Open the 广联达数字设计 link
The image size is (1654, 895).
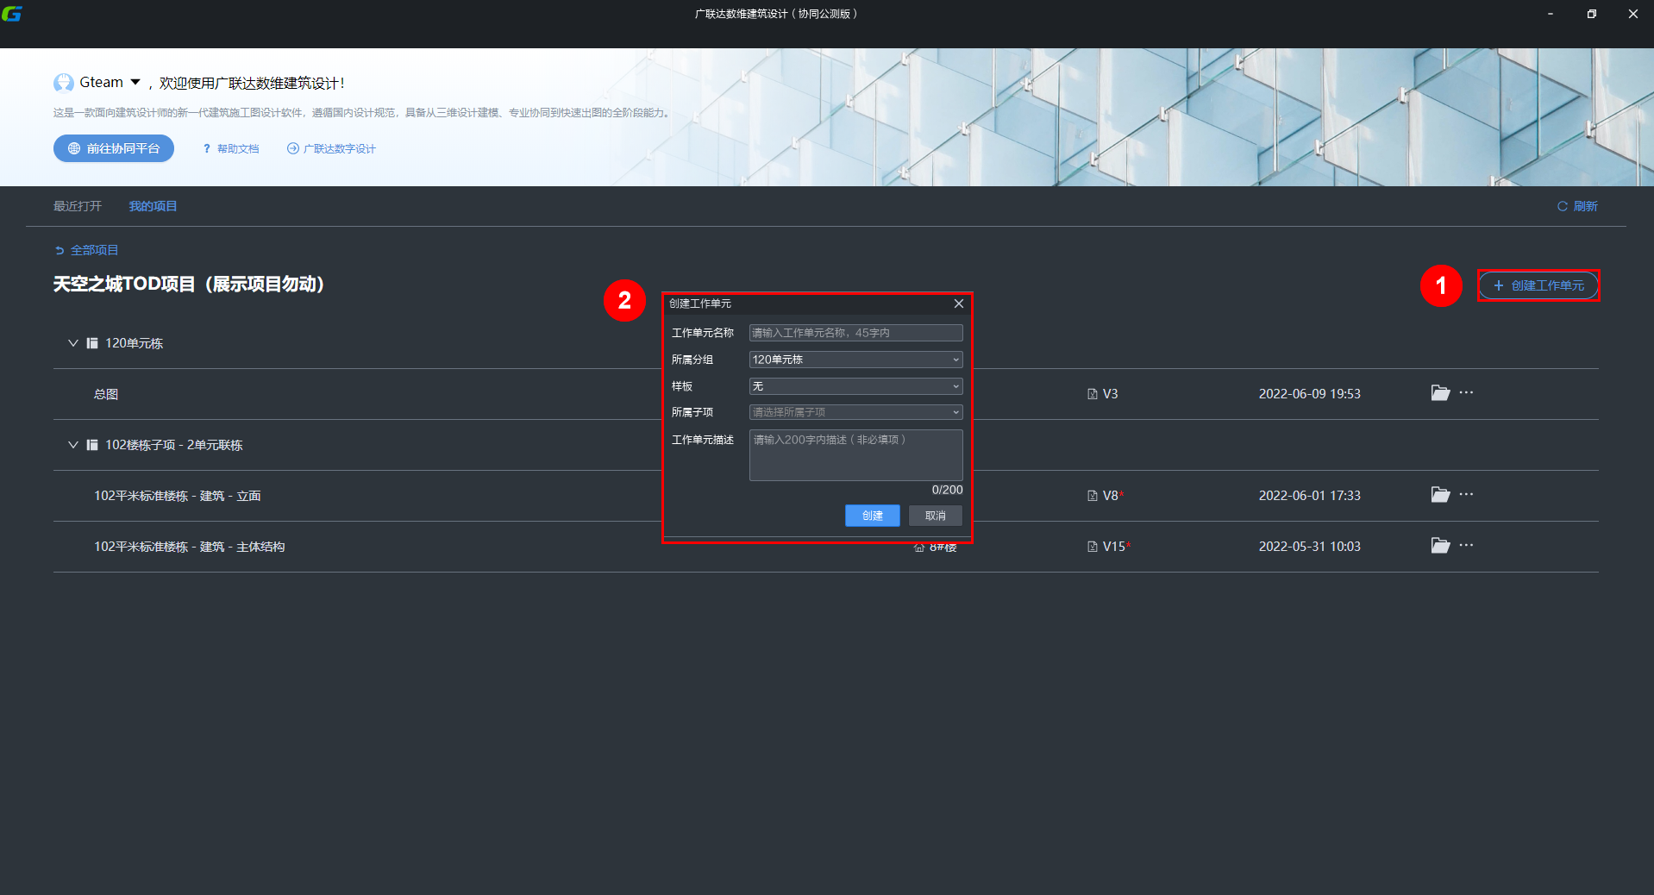click(332, 149)
